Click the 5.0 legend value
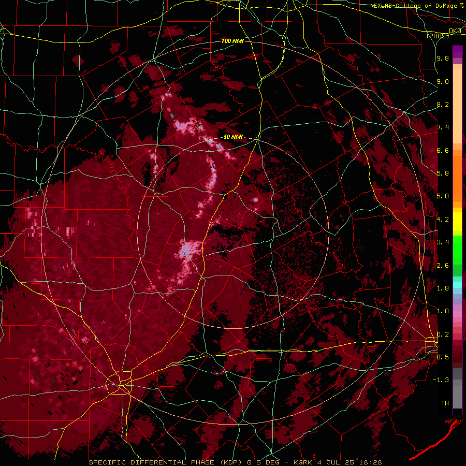The height and width of the screenshot is (466, 466). 443,196
